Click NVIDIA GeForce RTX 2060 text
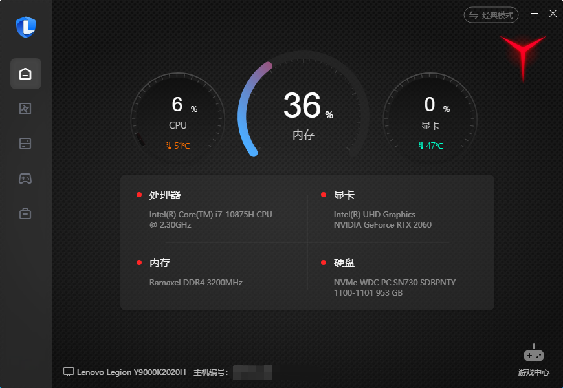Image resolution: width=563 pixels, height=388 pixels. coord(382,224)
